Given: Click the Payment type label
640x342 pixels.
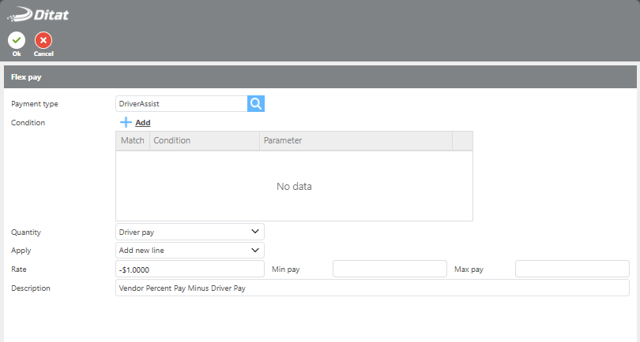Looking at the screenshot, I should coord(35,104).
